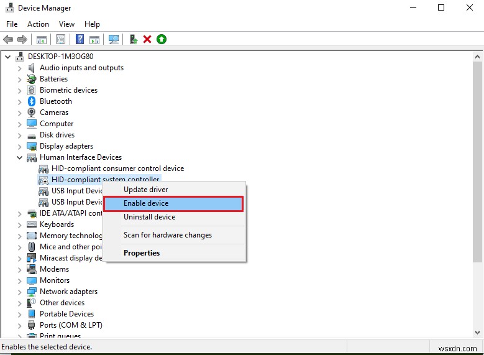Image resolution: width=484 pixels, height=355 pixels.
Task: Click the Show/Hide Console Tree toolbar icon
Action: (x=42, y=40)
